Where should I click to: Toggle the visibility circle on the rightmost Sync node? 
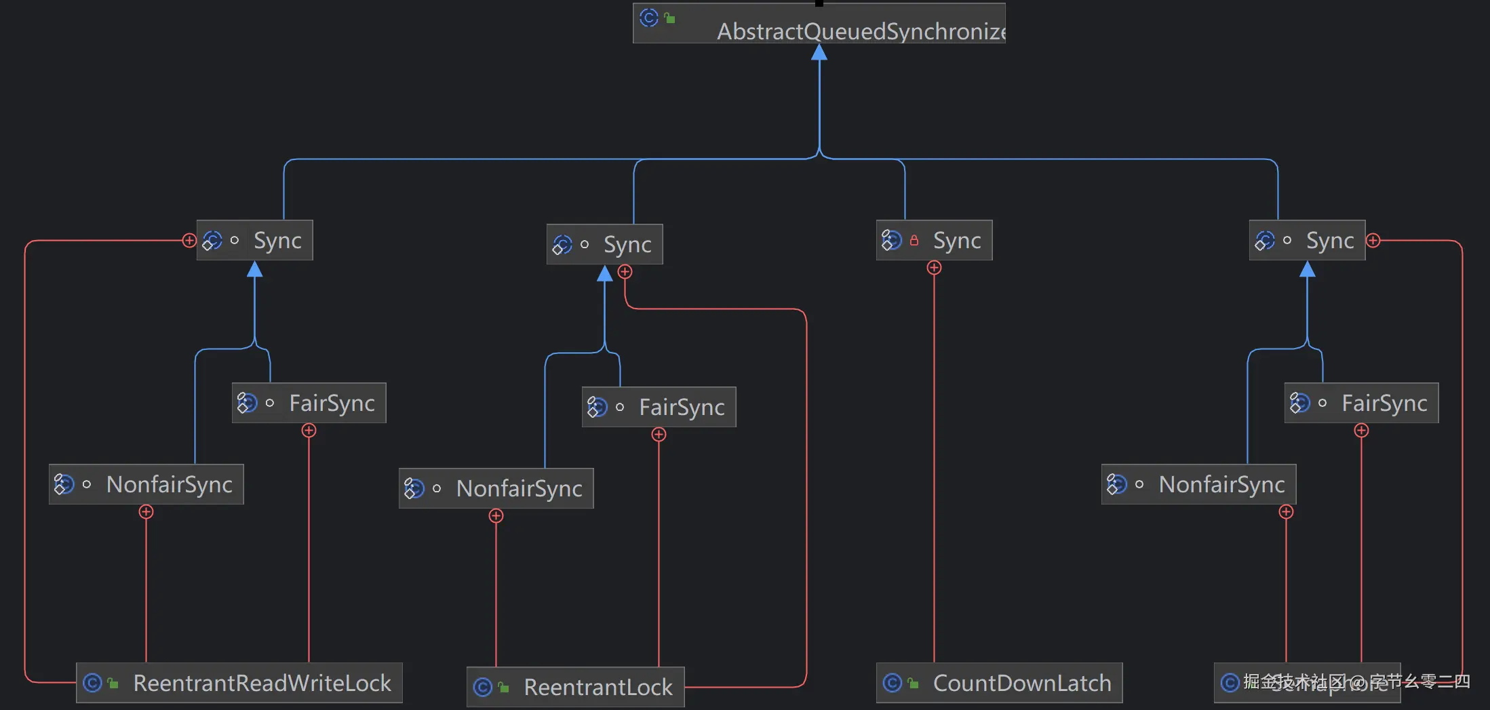[x=1287, y=240]
